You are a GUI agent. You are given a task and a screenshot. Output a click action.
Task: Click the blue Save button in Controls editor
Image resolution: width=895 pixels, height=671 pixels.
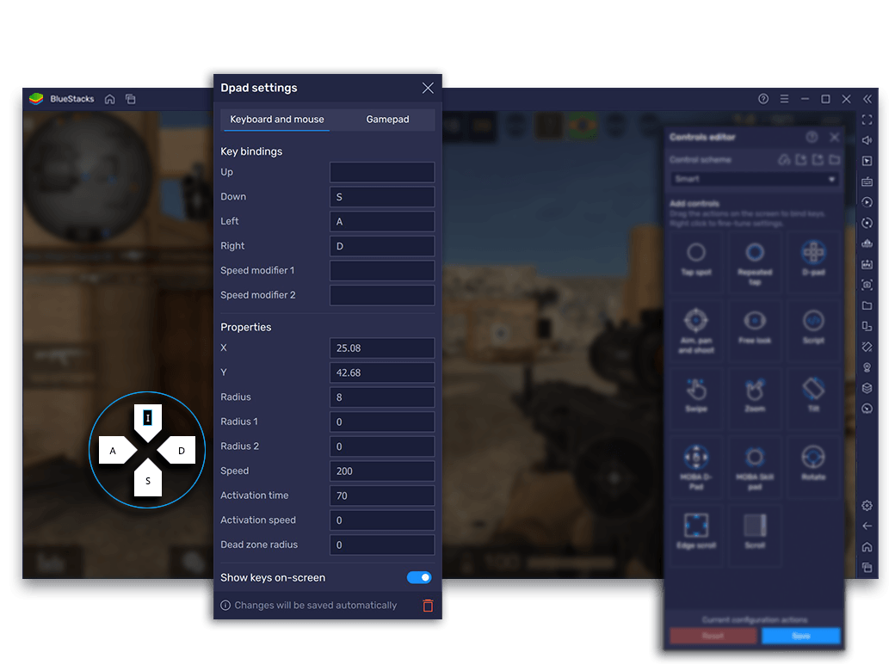click(x=801, y=636)
